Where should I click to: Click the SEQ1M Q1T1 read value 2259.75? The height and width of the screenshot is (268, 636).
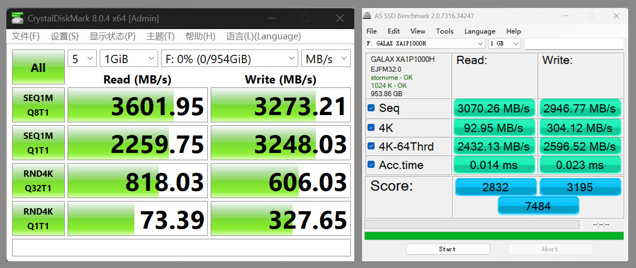(138, 143)
